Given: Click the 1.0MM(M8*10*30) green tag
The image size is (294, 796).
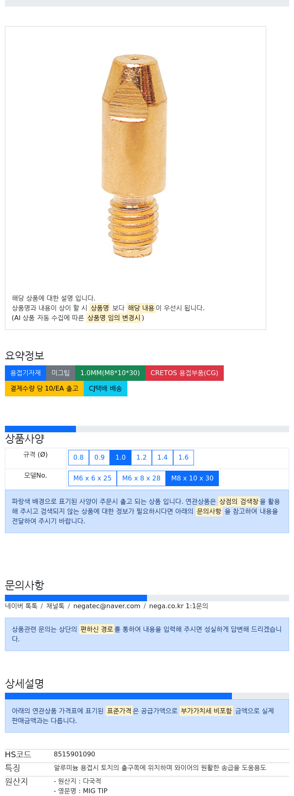Looking at the screenshot, I should [x=110, y=373].
